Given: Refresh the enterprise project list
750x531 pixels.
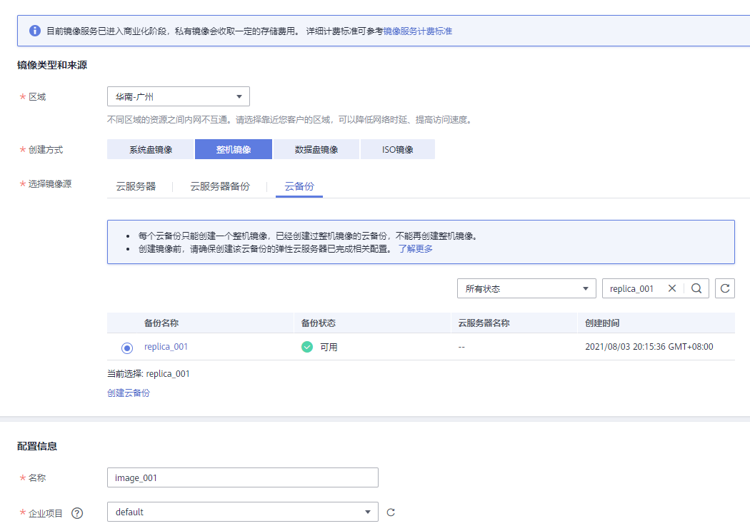Looking at the screenshot, I should pyautogui.click(x=391, y=512).
